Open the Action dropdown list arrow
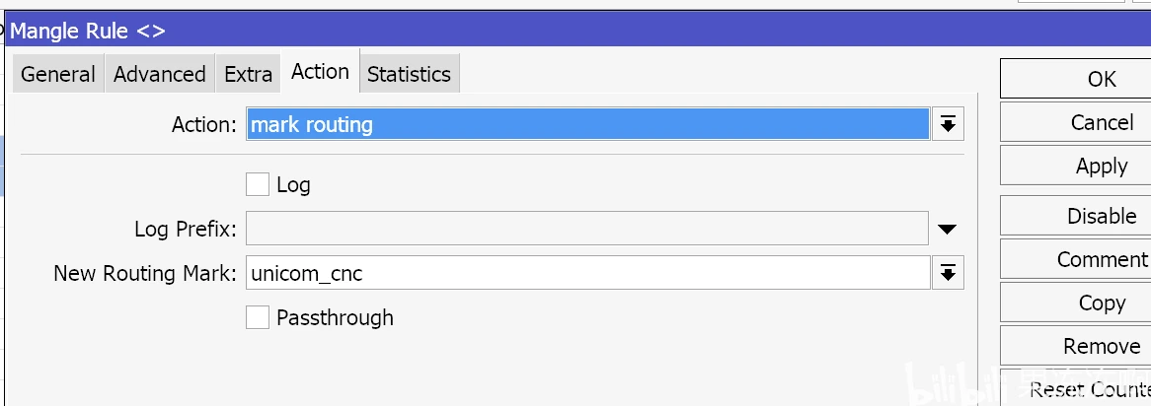Screen dimensions: 1151x406 [x=948, y=124]
